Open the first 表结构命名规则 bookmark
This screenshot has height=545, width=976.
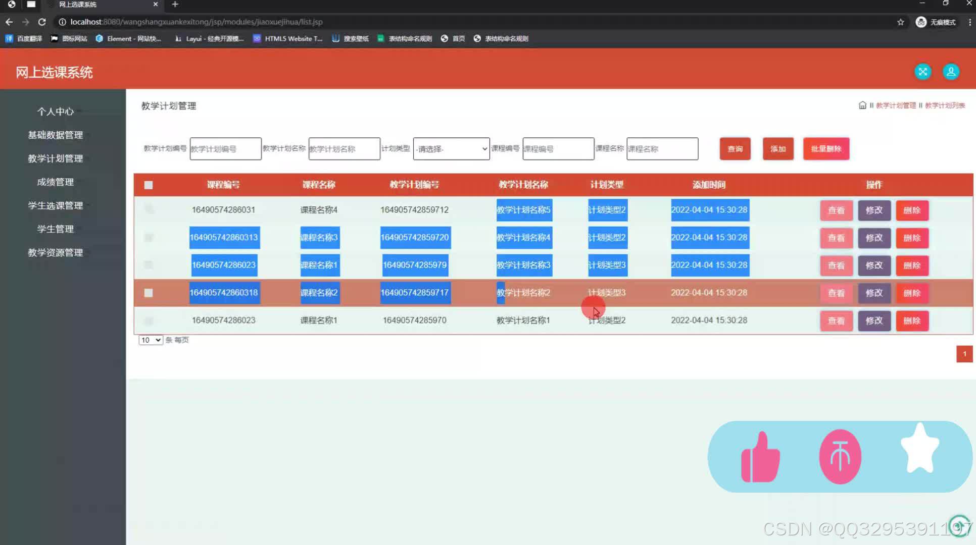pos(405,38)
